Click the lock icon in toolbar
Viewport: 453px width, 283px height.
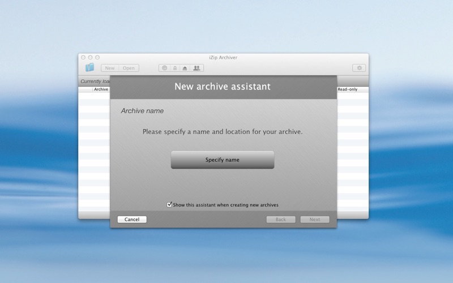pos(175,68)
